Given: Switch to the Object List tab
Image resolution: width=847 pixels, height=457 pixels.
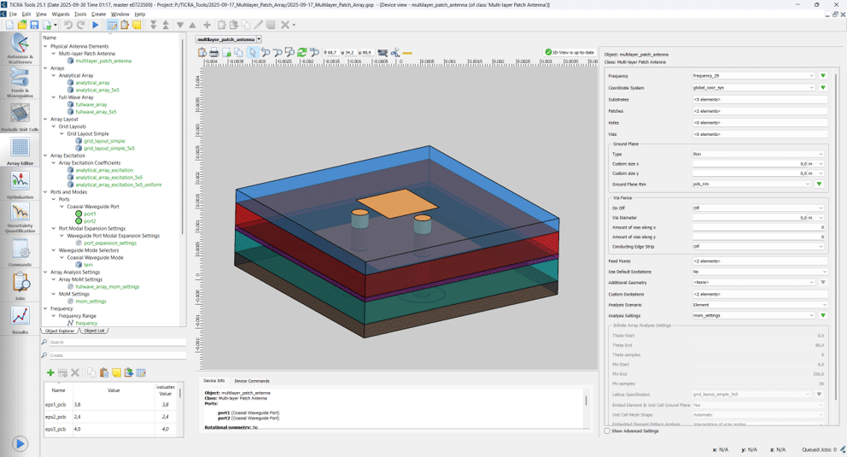Looking at the screenshot, I should 94,331.
